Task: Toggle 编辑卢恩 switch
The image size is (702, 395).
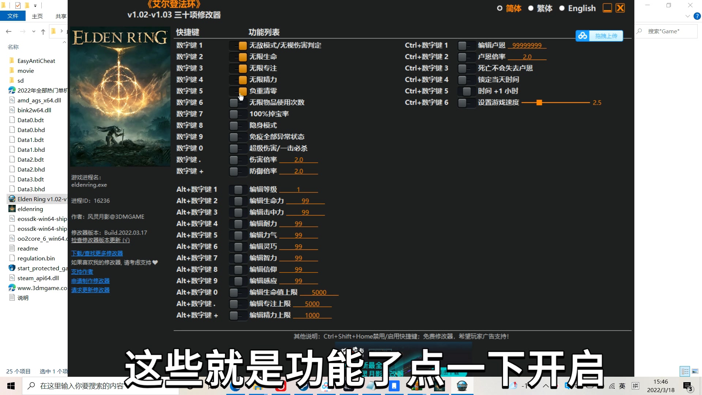Action: point(467,45)
